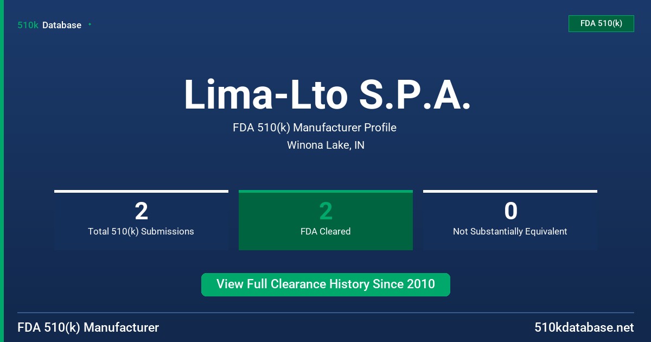Select the Total 510(k) Submissions card
651x342 pixels.
tap(141, 220)
